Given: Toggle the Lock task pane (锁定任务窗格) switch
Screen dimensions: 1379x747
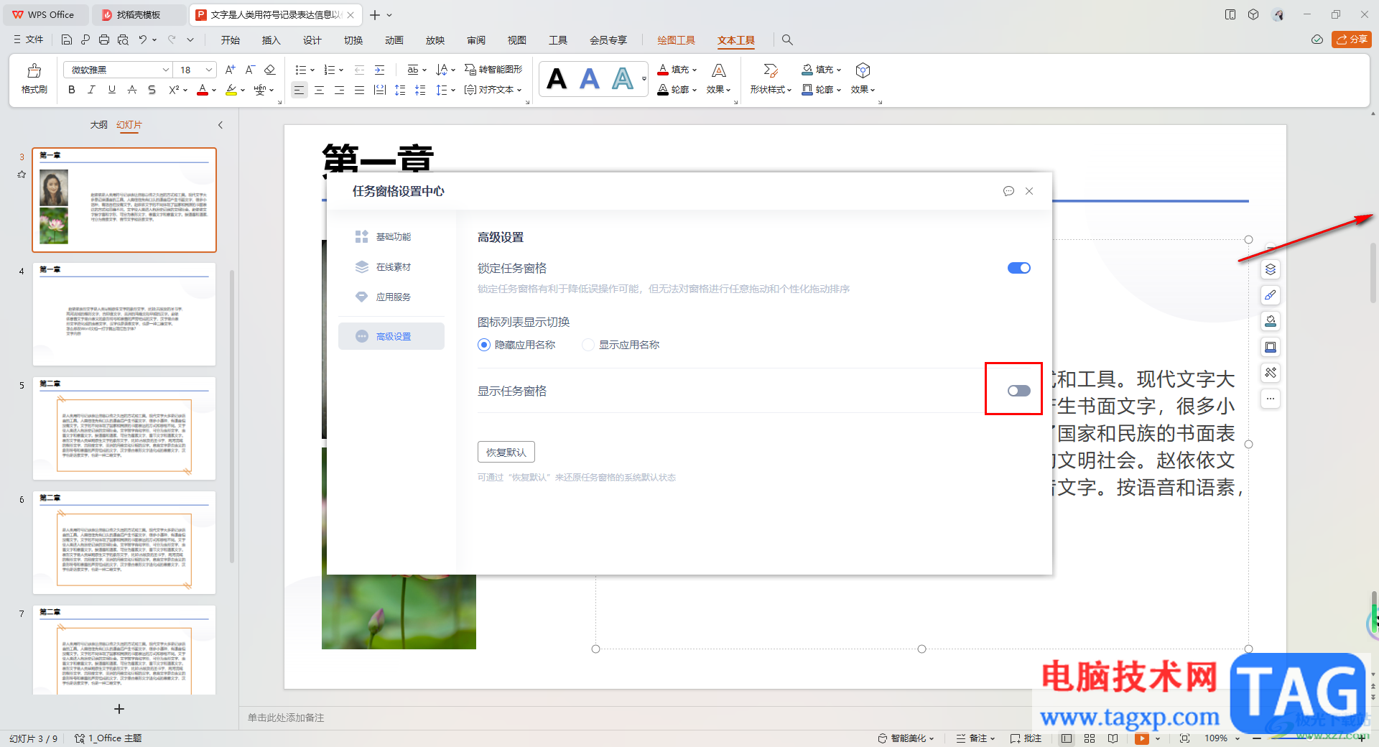Looking at the screenshot, I should (x=1018, y=268).
